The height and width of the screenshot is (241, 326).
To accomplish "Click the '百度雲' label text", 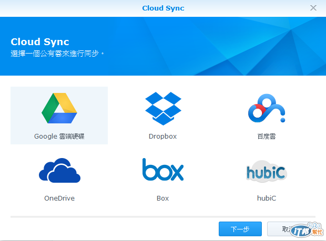I will click(x=267, y=137).
